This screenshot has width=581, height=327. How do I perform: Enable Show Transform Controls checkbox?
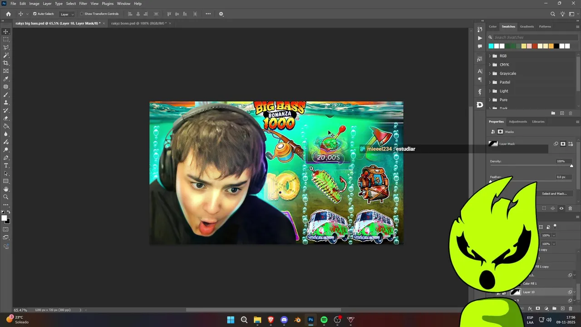(x=82, y=14)
